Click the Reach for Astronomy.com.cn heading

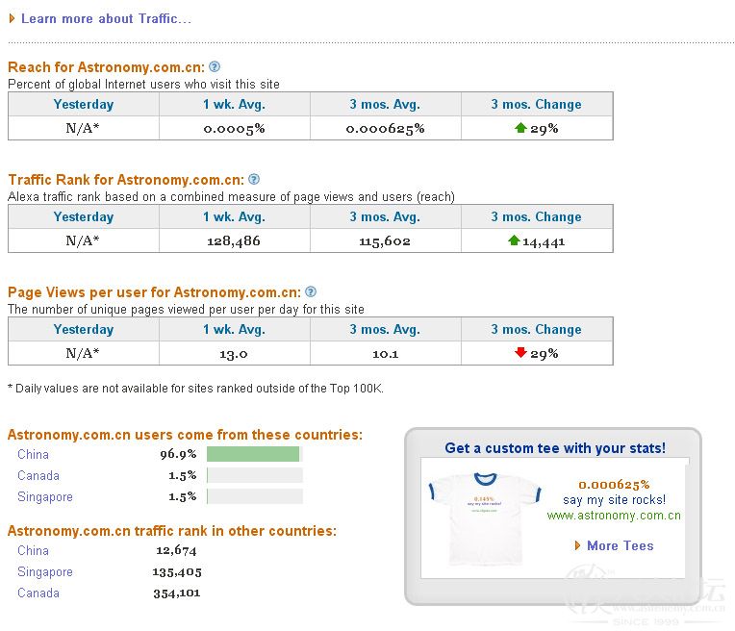pyautogui.click(x=107, y=67)
